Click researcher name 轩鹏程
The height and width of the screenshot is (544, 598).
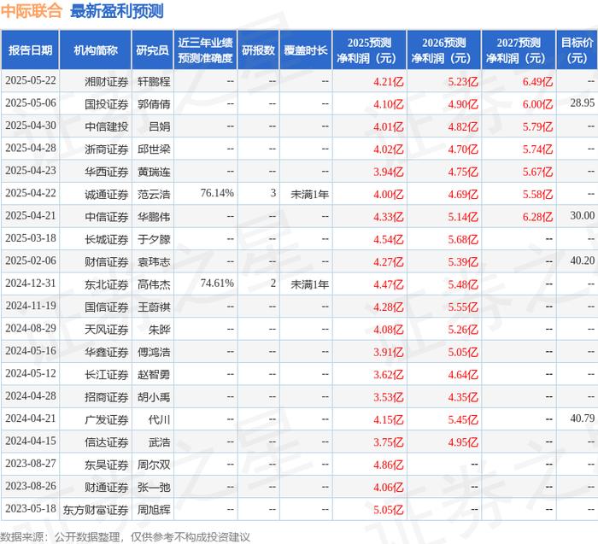pos(154,82)
